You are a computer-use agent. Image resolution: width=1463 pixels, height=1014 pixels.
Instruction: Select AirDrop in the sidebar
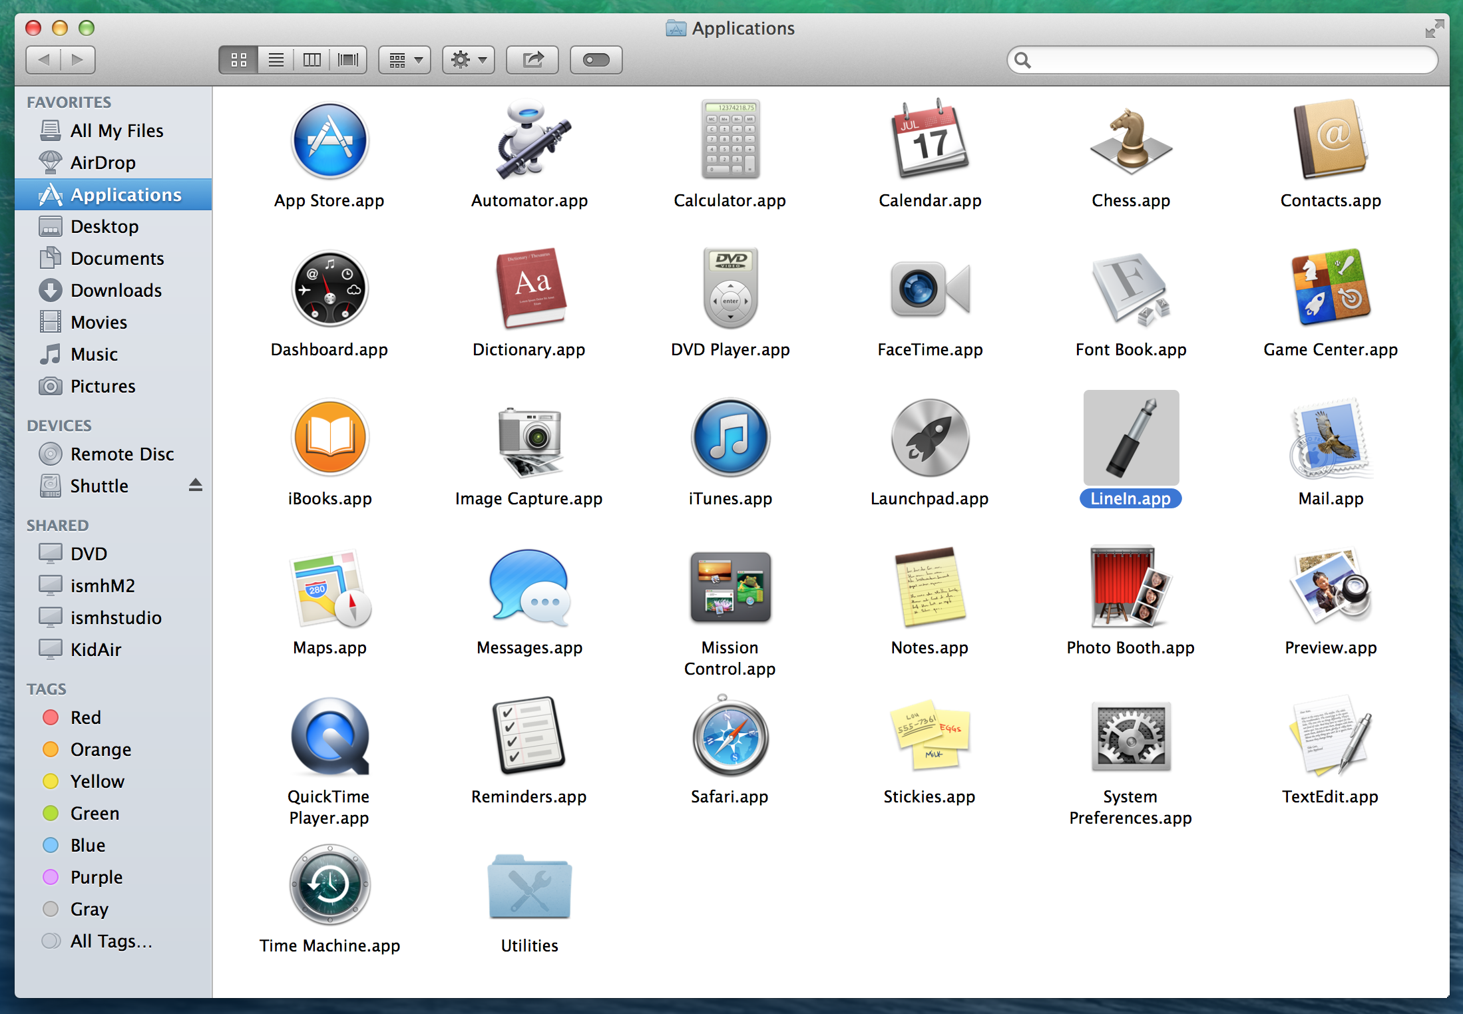[113, 162]
